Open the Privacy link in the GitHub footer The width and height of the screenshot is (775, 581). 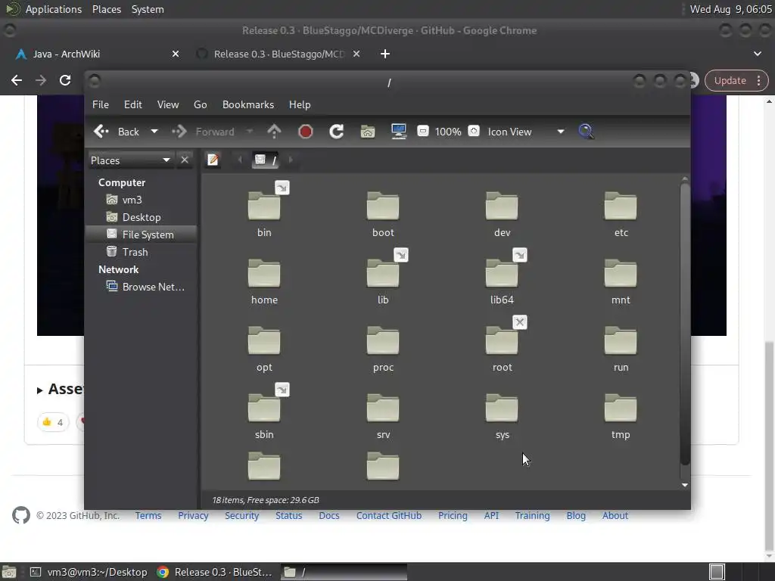193,515
